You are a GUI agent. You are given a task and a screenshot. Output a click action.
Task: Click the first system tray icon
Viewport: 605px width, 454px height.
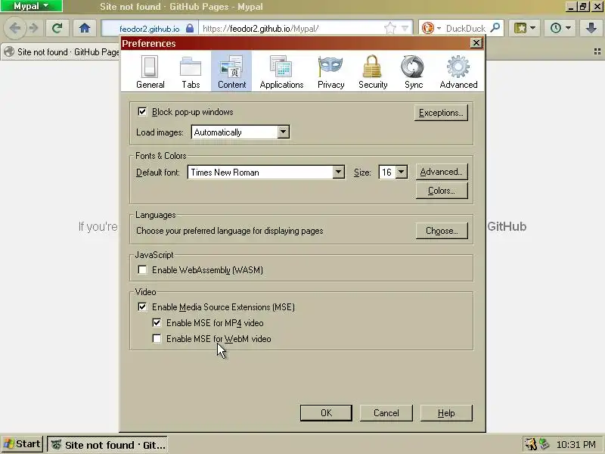[532, 444]
